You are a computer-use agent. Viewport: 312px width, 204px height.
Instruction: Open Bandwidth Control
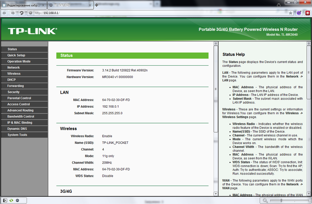[x=24, y=117]
